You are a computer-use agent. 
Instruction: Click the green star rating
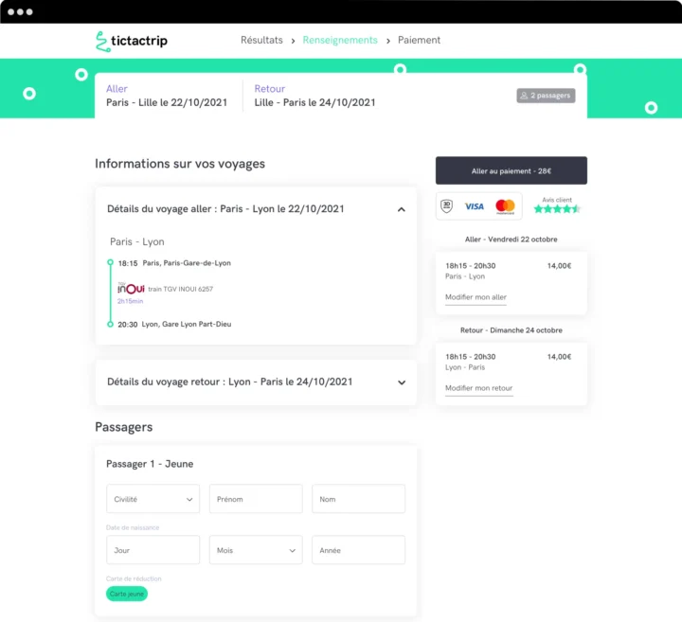557,209
